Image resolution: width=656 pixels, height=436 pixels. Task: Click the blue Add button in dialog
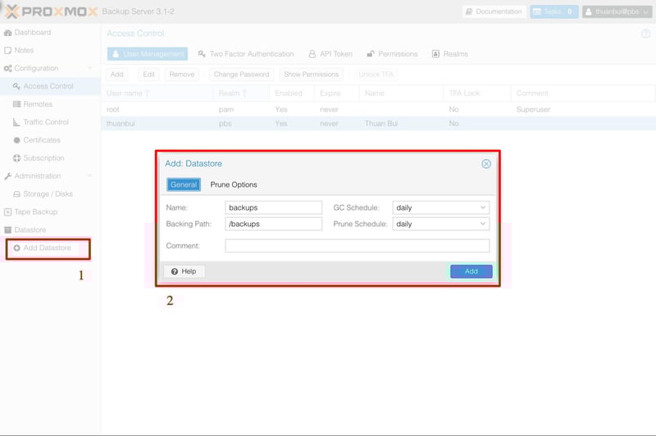[471, 271]
